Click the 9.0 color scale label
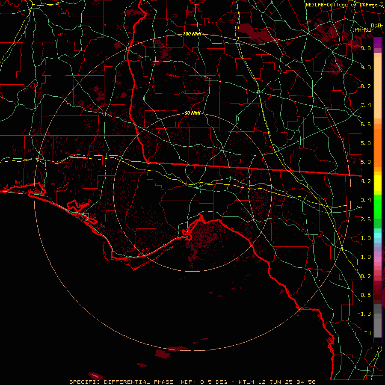This screenshot has width=385, height=385. [366, 67]
